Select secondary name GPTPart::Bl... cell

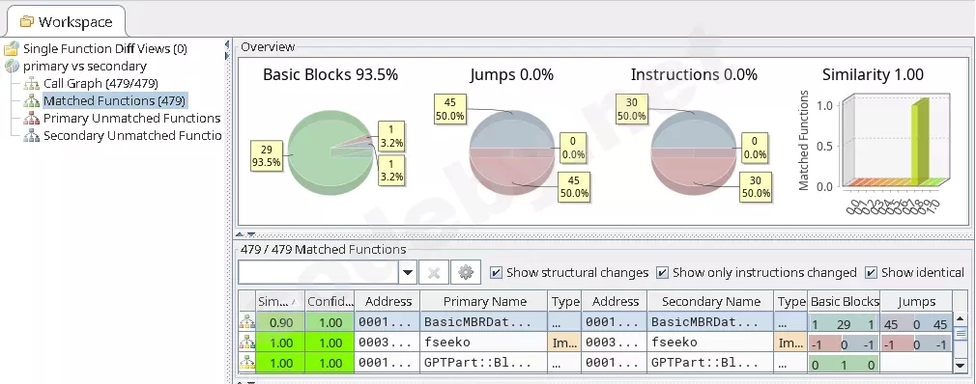point(711,363)
